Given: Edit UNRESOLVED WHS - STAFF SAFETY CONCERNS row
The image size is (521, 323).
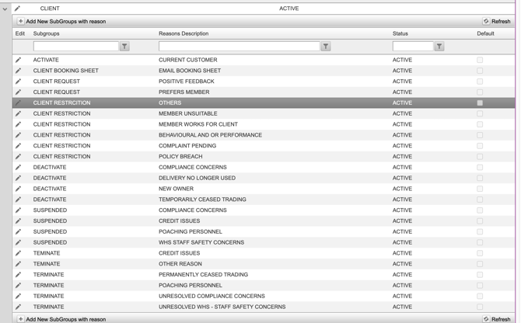Looking at the screenshot, I should (19, 307).
